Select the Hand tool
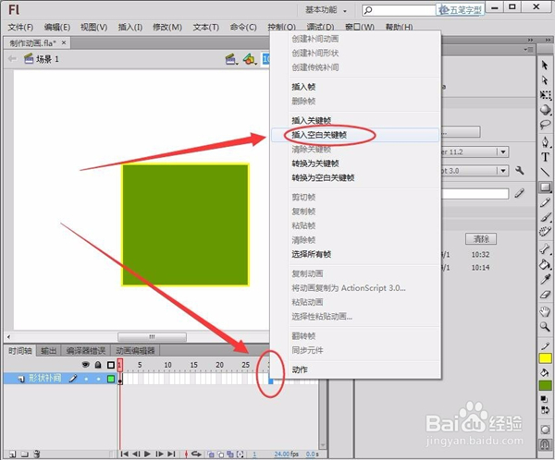Screen dimensions: 555x460 (x=545, y=311)
